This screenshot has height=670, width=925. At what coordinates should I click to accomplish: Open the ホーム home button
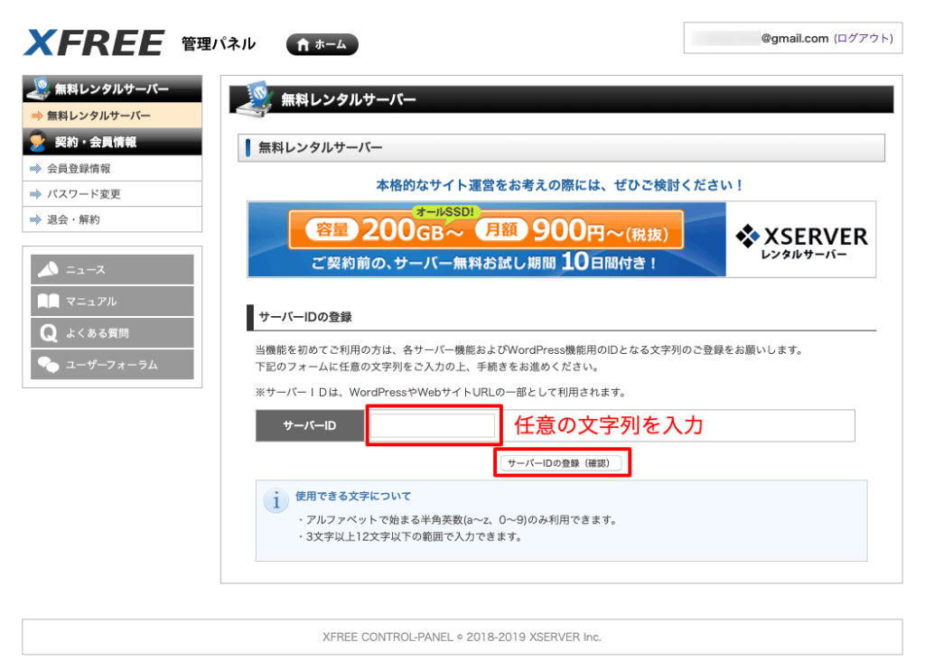click(322, 44)
